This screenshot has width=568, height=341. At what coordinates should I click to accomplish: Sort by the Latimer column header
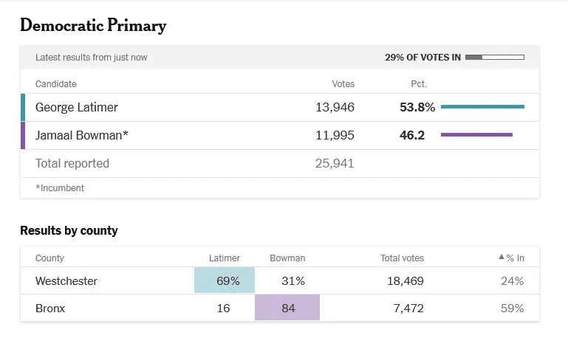pos(225,258)
